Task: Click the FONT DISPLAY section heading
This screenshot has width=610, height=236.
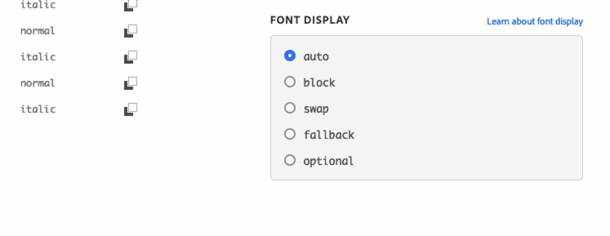Action: pyautogui.click(x=309, y=20)
